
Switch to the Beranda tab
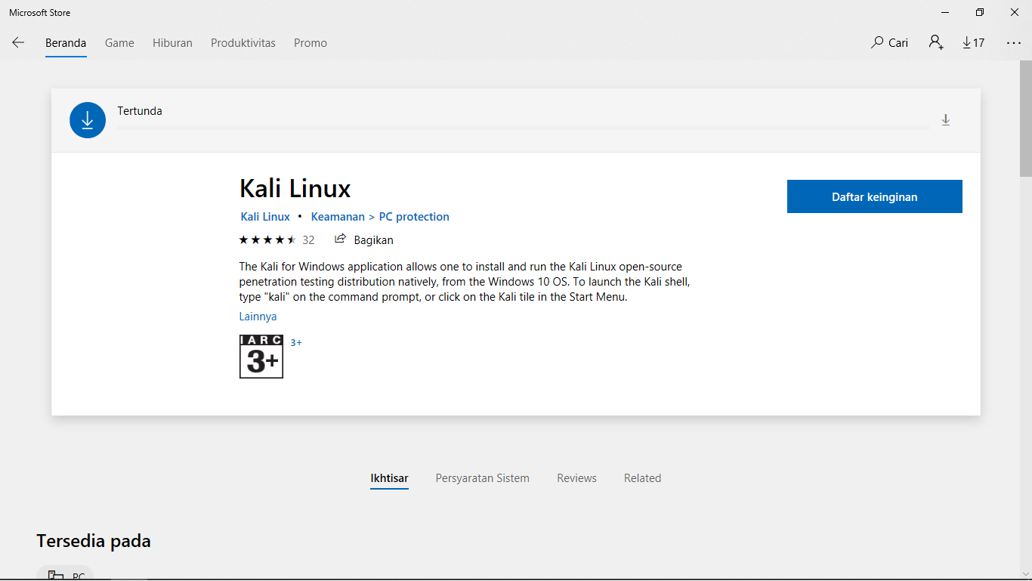pyautogui.click(x=66, y=43)
